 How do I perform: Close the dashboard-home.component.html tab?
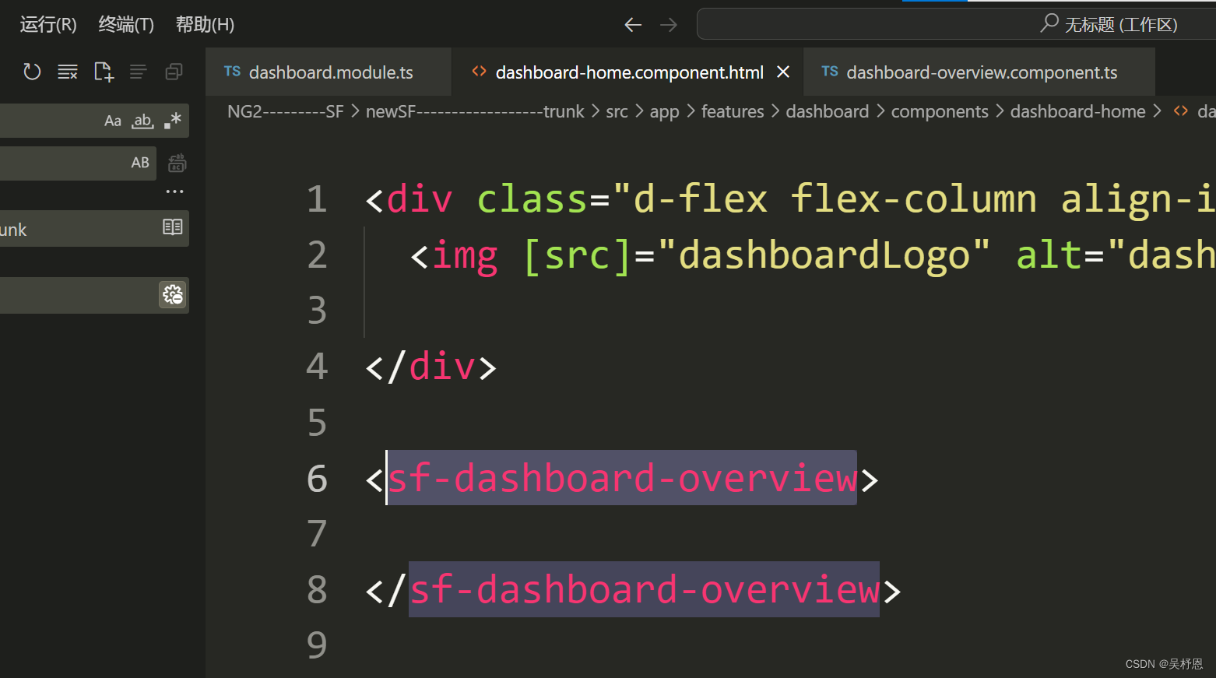click(x=783, y=72)
